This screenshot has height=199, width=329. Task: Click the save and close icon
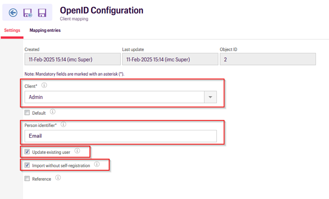tap(27, 13)
